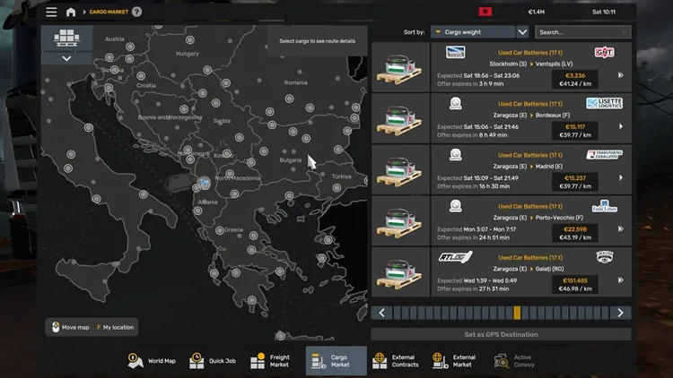Click highlighted yellow page marker
The width and height of the screenshot is (673, 378).
[x=517, y=313]
